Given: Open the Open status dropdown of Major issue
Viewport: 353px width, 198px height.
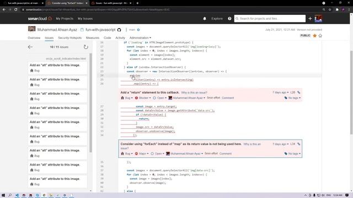Looking at the screenshot, I should (x=157, y=153).
